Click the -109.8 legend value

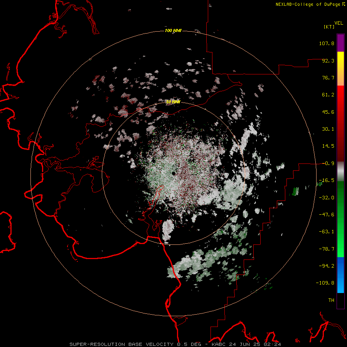click(325, 283)
